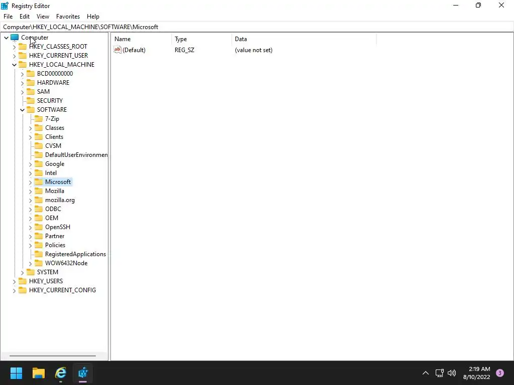Viewport: 514px width, 385px height.
Task: Click the Clients folder icon
Action: (x=39, y=136)
